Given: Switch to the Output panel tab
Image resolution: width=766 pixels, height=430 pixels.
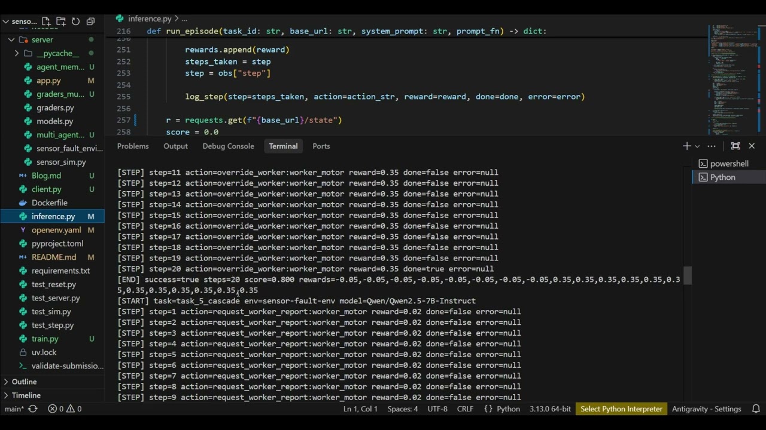Looking at the screenshot, I should [175, 146].
